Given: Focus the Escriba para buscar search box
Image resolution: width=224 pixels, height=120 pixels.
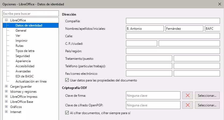Looking at the screenshot, I should (31, 14).
